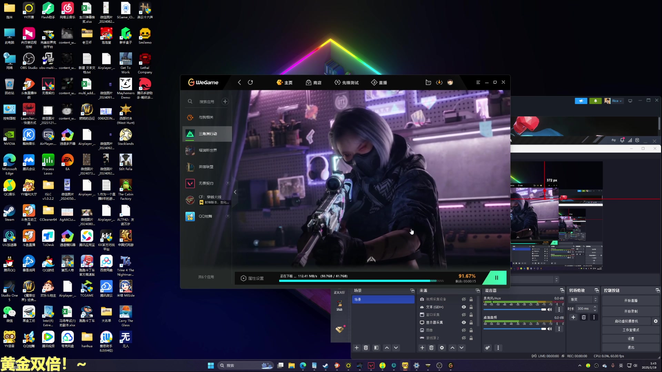Show 视频采集设备 source visibility
The height and width of the screenshot is (372, 662).
(x=464, y=299)
